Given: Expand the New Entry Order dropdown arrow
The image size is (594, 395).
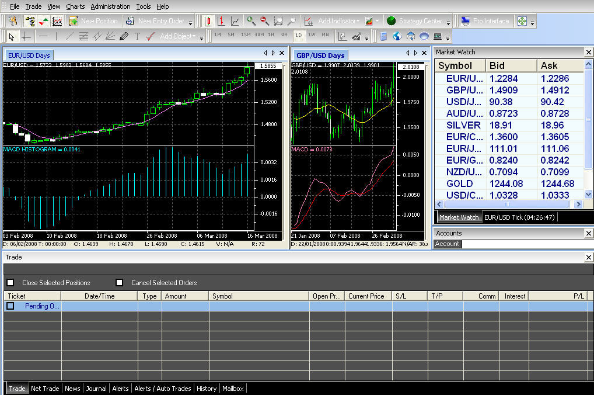Looking at the screenshot, I should click(190, 23).
